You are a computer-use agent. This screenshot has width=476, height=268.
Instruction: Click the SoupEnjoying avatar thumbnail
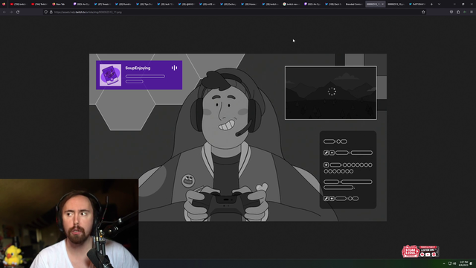pos(111,75)
